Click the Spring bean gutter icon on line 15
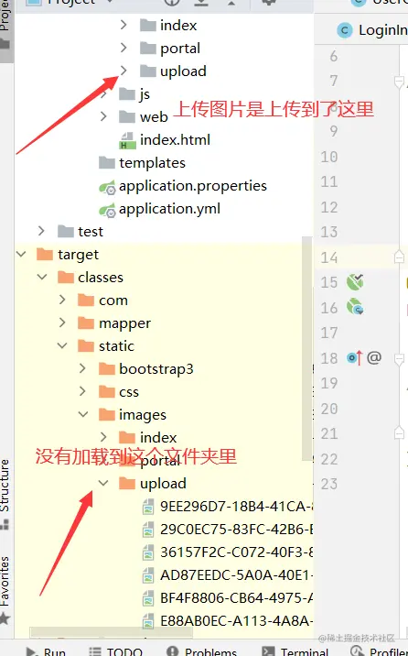408x656 pixels. [355, 282]
